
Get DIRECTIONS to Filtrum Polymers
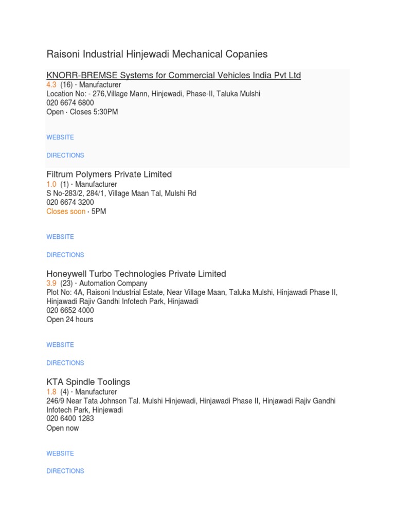(65, 255)
